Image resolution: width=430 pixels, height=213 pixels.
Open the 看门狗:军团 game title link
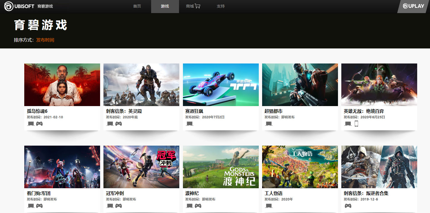tap(38, 194)
